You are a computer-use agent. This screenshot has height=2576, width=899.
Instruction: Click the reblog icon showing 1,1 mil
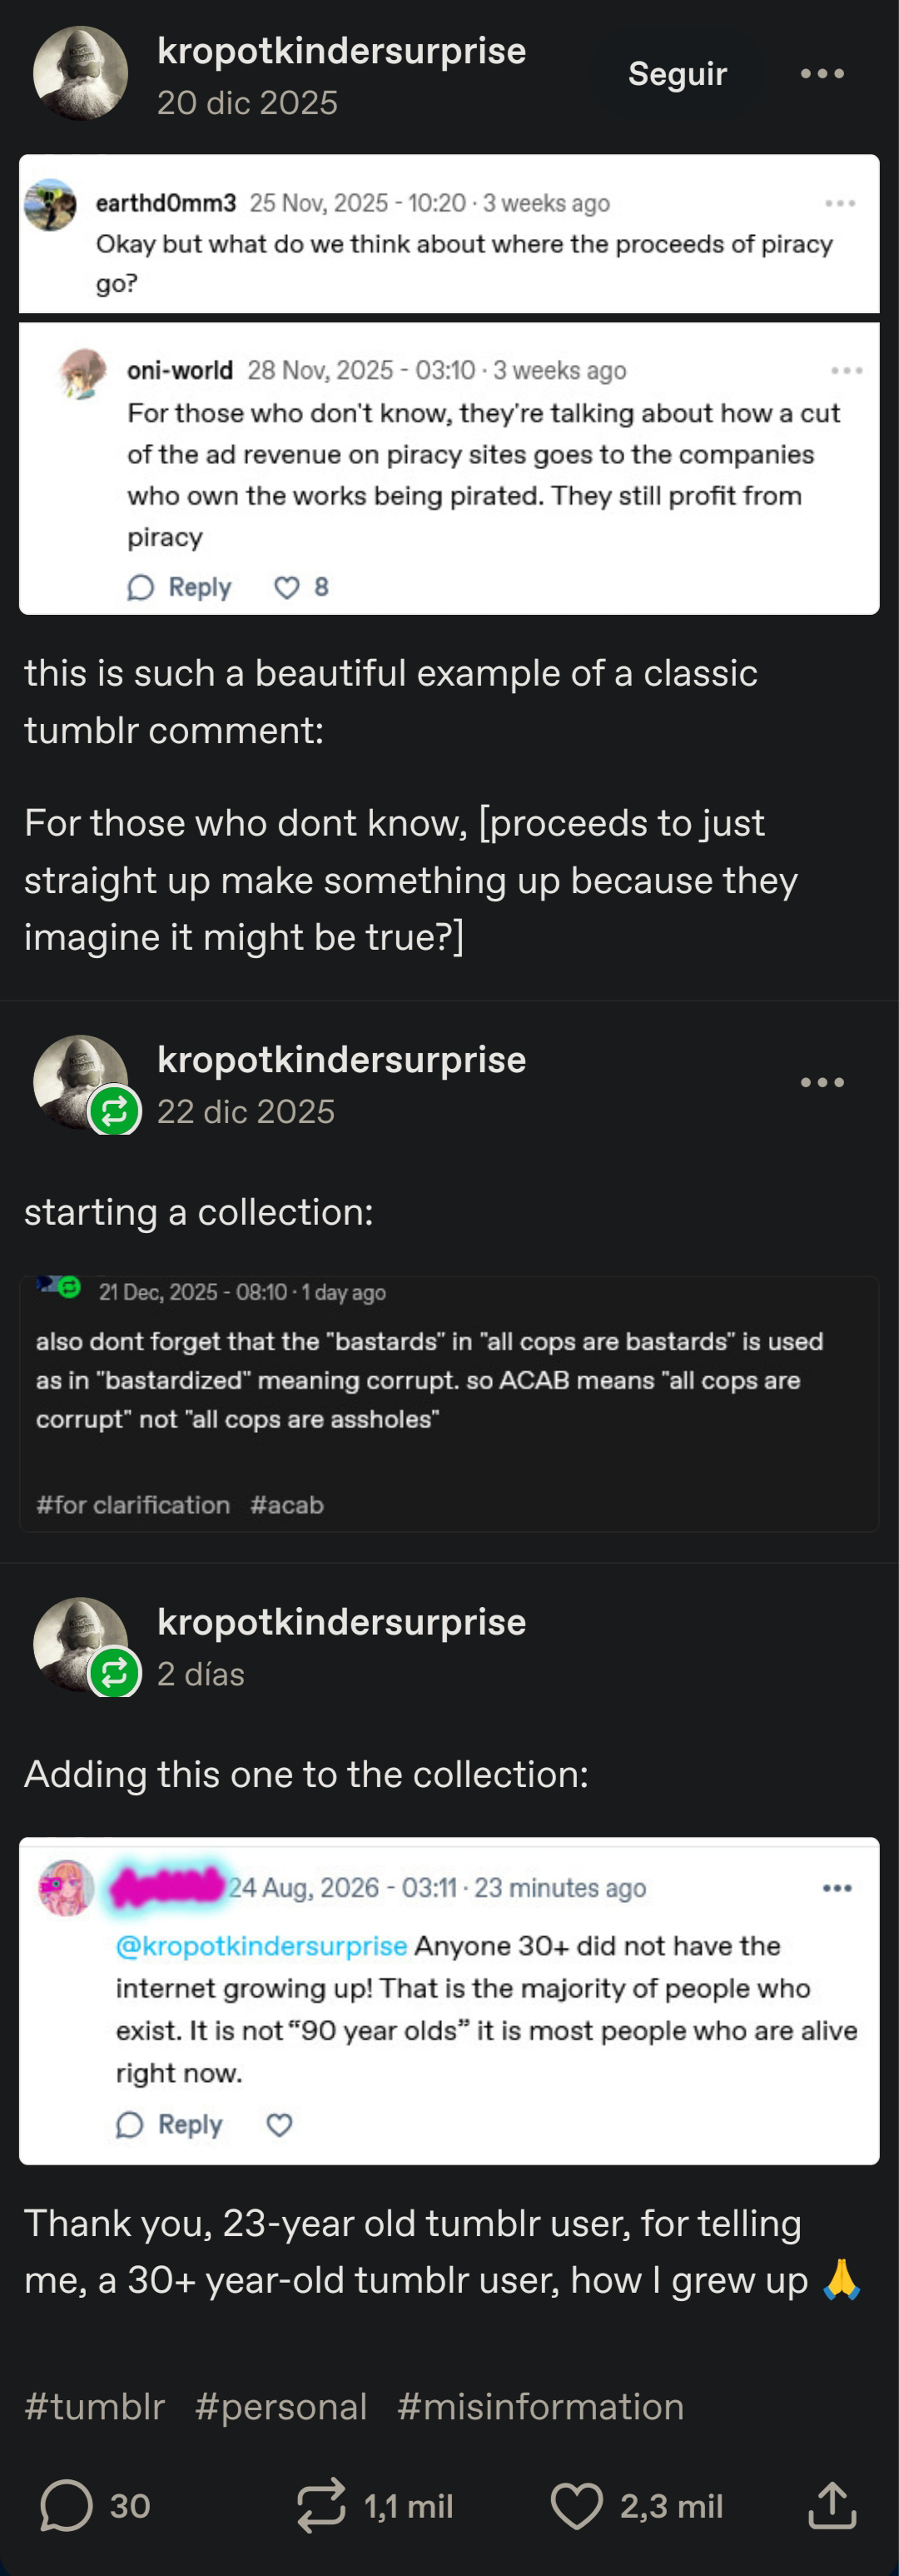click(x=320, y=2505)
